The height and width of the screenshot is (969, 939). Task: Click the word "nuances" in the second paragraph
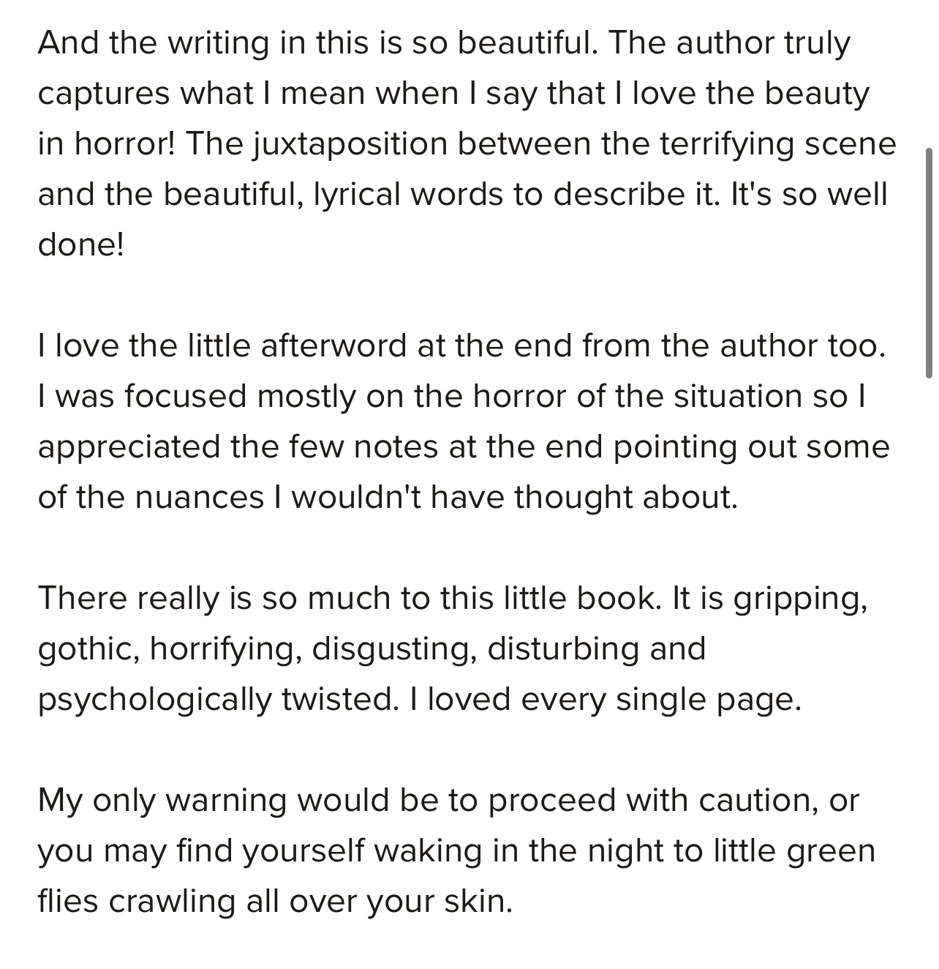coord(200,498)
